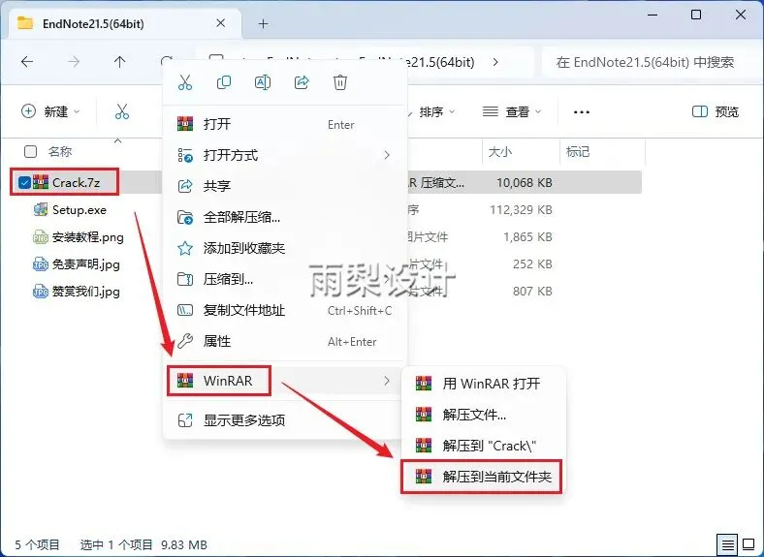Open 属性 from the context menu

(285, 341)
